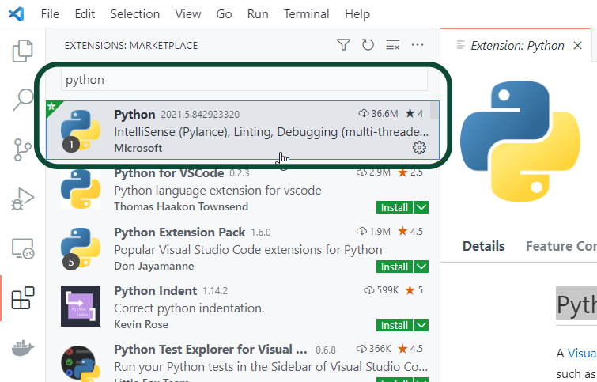The image size is (597, 382).
Task: Click the extensions list scrollbar thumb
Action: 433,111
